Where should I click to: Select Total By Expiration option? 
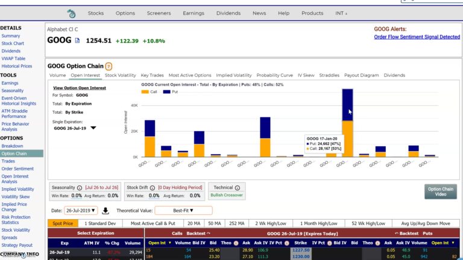pos(78,104)
